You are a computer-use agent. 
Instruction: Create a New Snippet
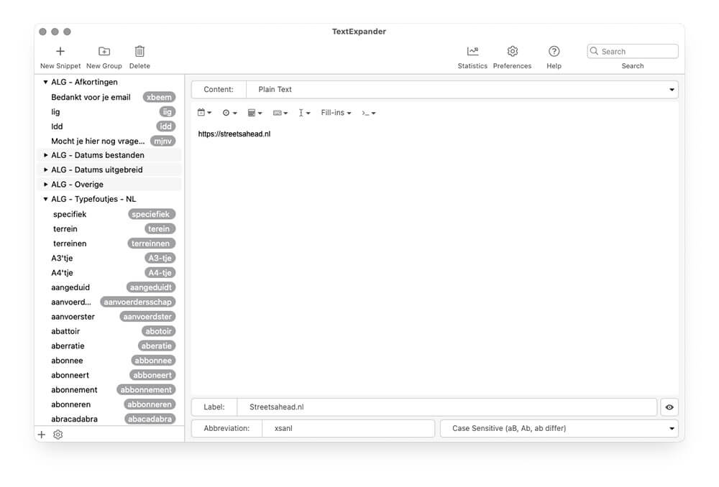[60, 51]
